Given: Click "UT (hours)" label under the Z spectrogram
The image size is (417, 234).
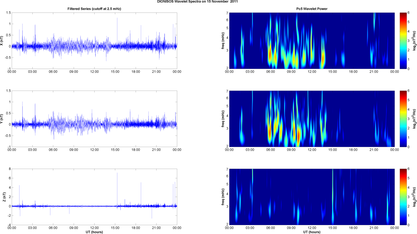Looking at the screenshot, I should (312, 232).
